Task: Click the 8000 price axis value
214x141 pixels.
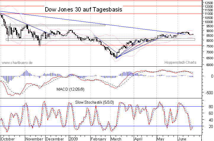Action: [210, 41]
